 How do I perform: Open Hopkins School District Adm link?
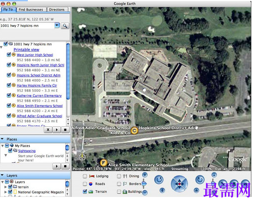click(x=38, y=75)
